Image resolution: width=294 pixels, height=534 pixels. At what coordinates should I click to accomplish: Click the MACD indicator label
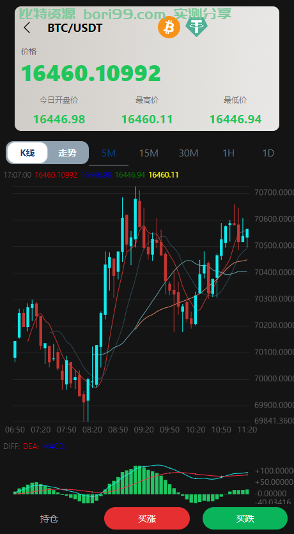pos(54,446)
